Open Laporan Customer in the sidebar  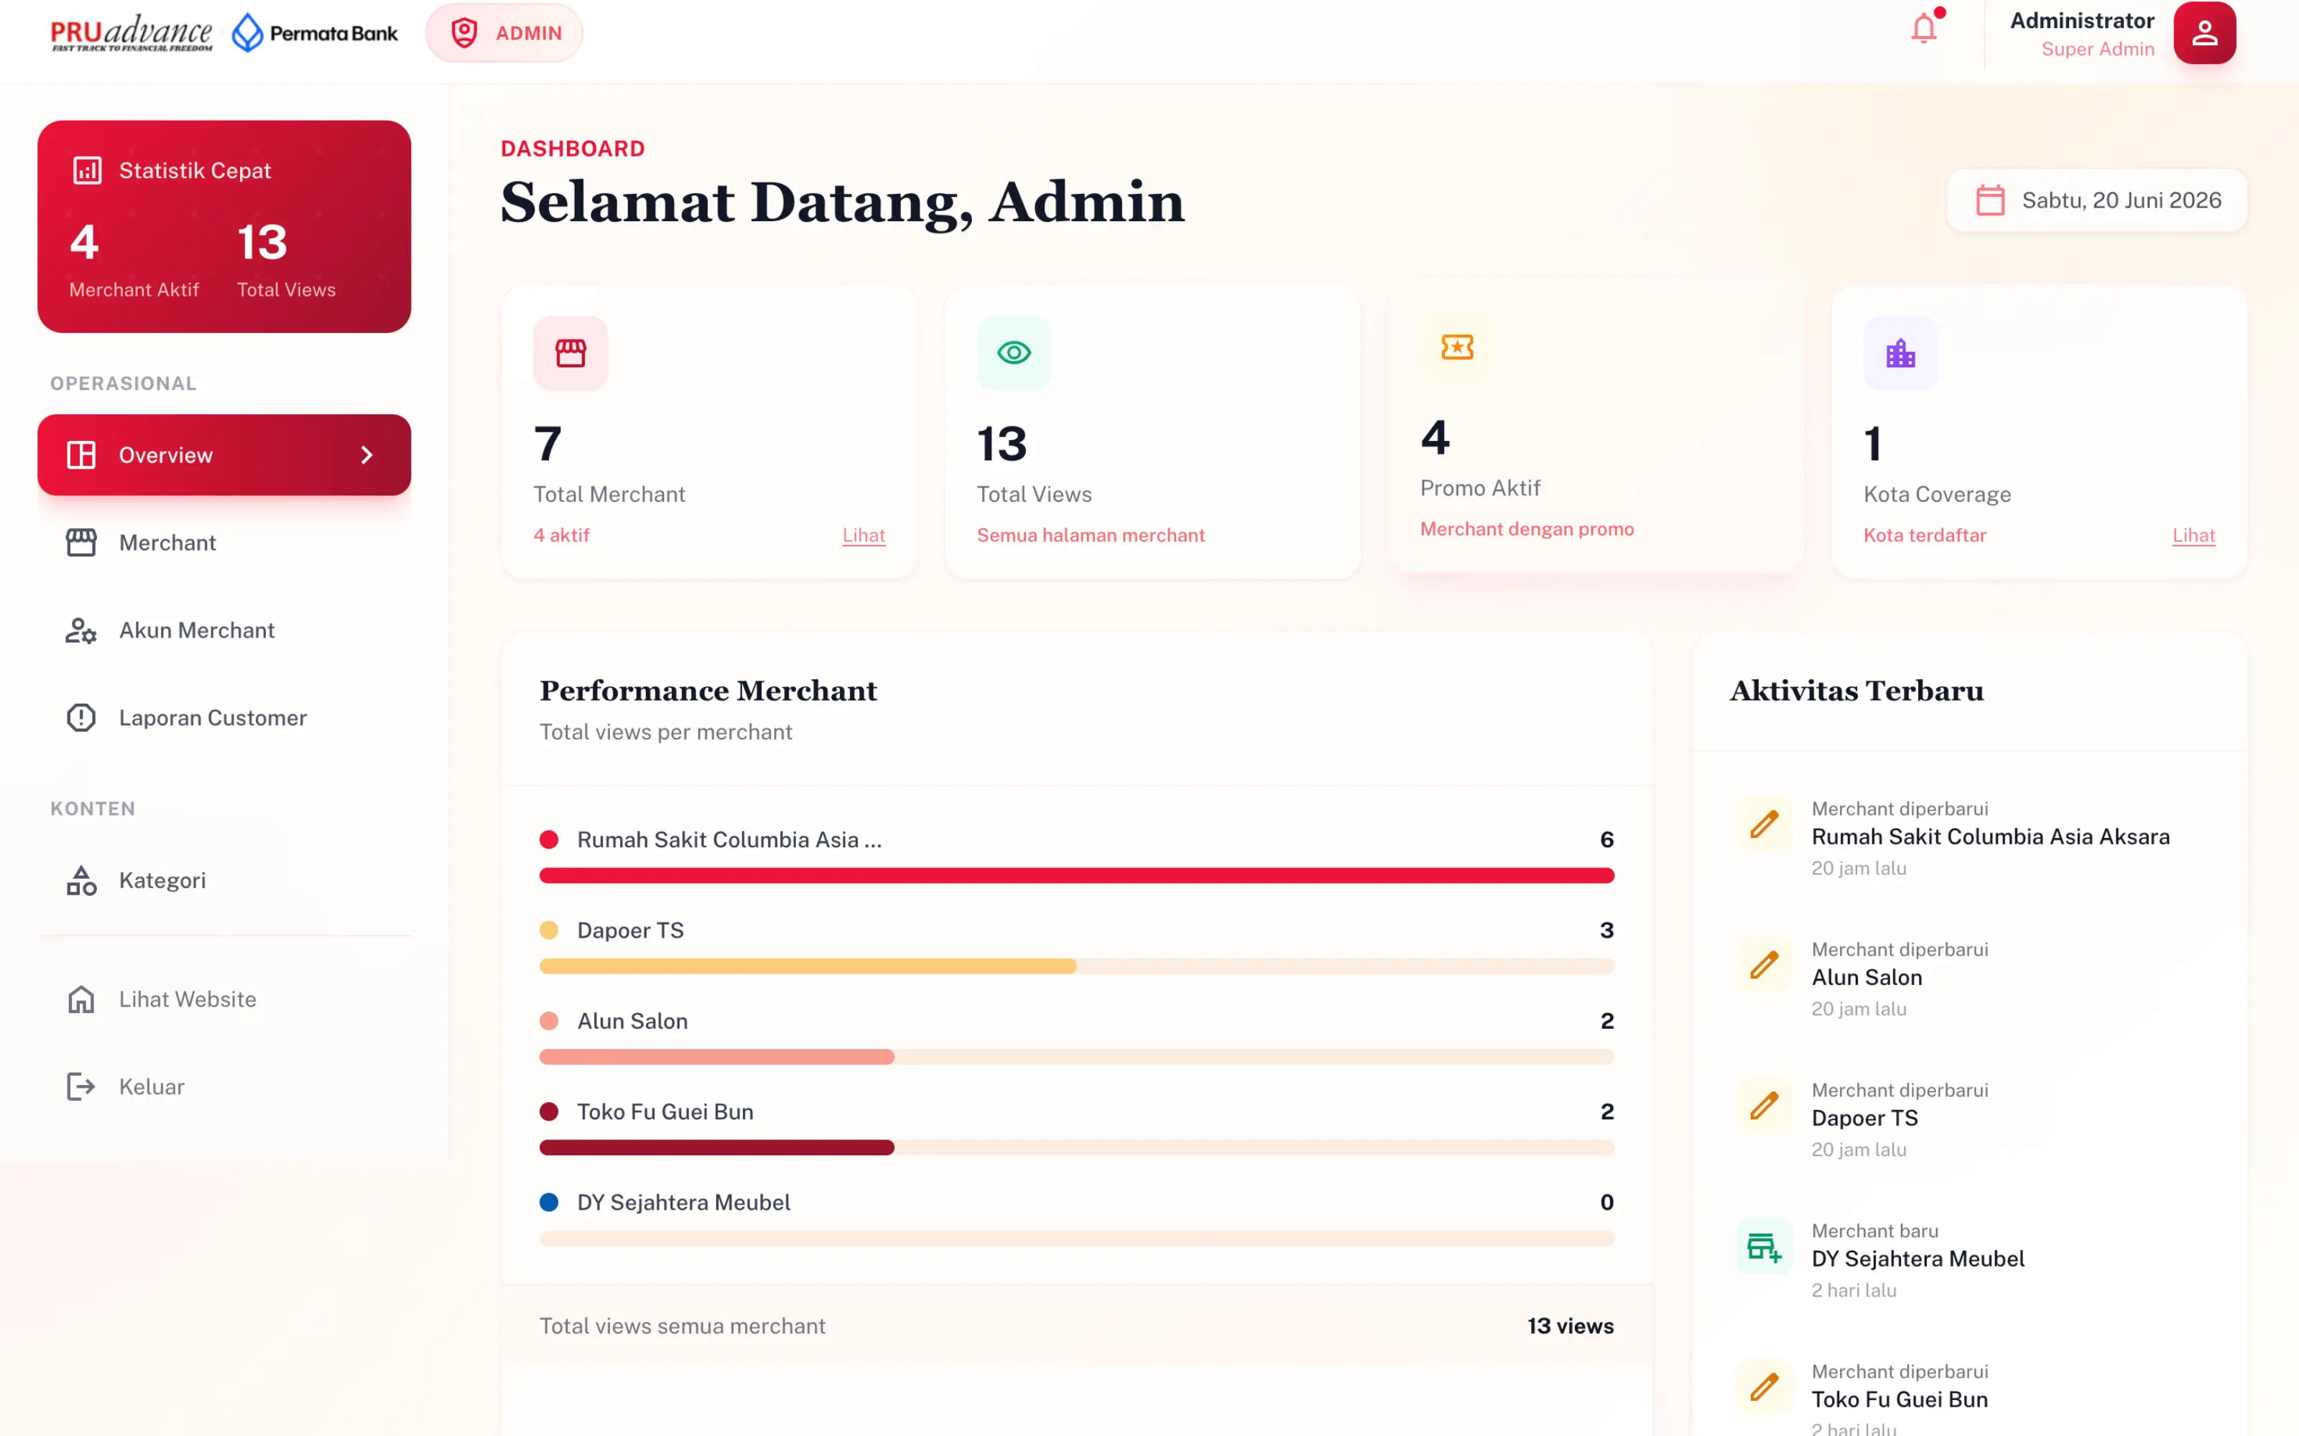tap(224, 717)
